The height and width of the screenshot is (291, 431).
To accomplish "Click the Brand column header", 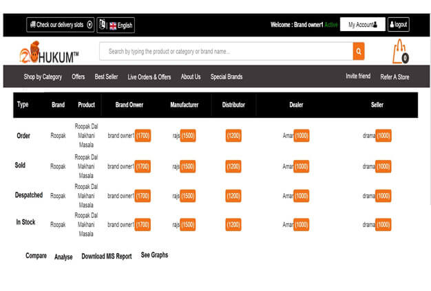I will [59, 105].
